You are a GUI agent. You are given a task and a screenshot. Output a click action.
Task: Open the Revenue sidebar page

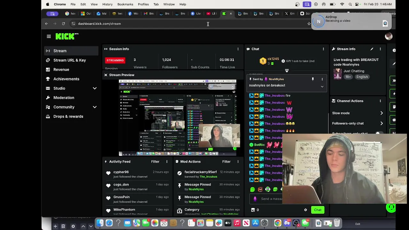click(x=71, y=69)
